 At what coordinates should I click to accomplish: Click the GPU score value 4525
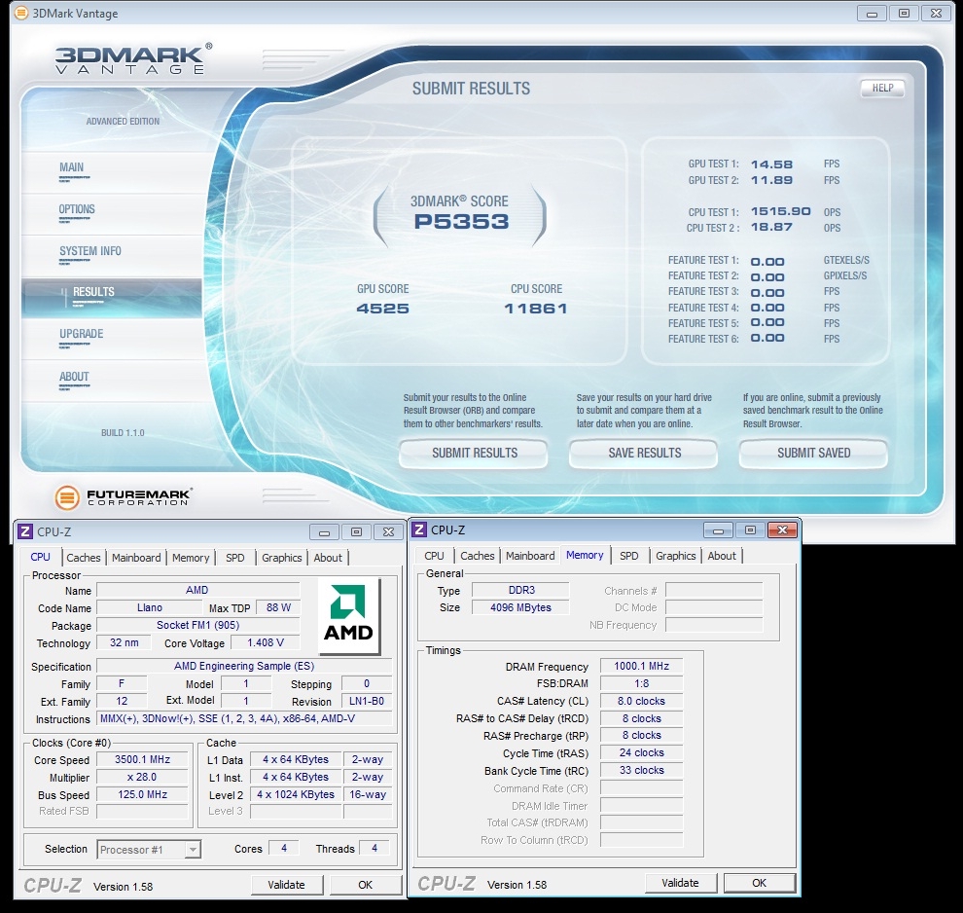[x=382, y=309]
